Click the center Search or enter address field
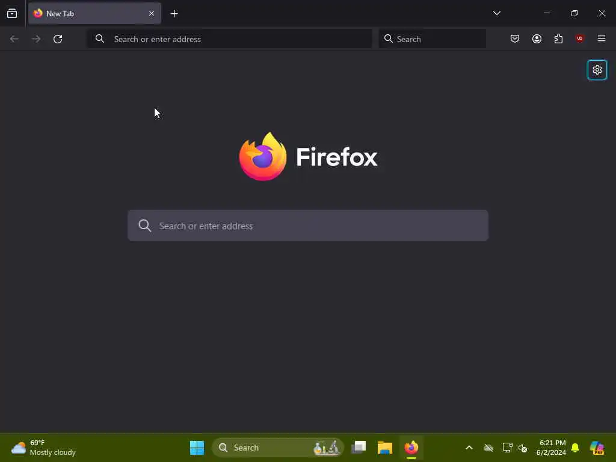The height and width of the screenshot is (462, 616). coord(308,226)
